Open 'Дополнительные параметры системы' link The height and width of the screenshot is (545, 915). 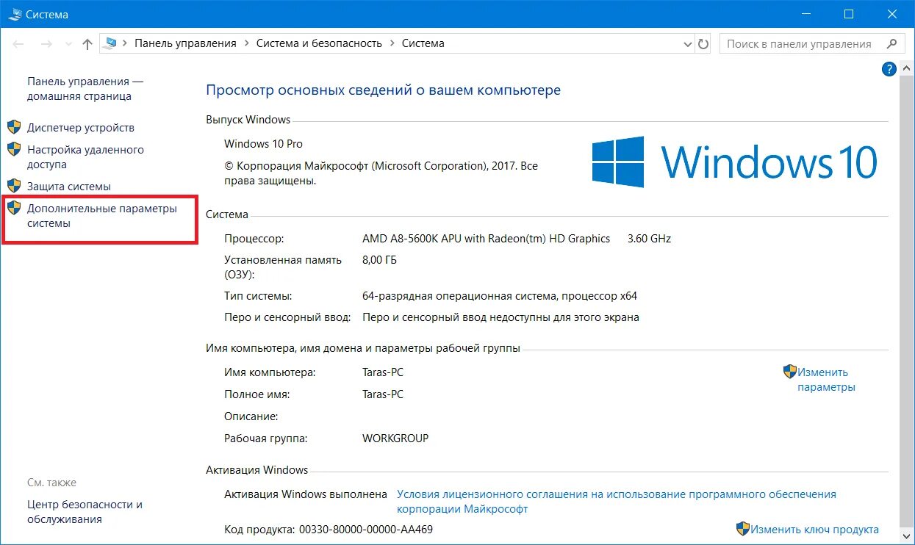(102, 216)
